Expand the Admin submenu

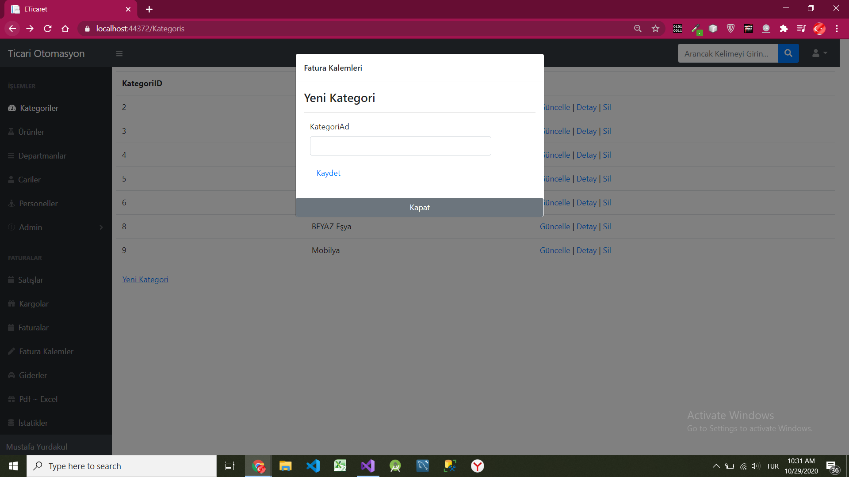[31, 227]
